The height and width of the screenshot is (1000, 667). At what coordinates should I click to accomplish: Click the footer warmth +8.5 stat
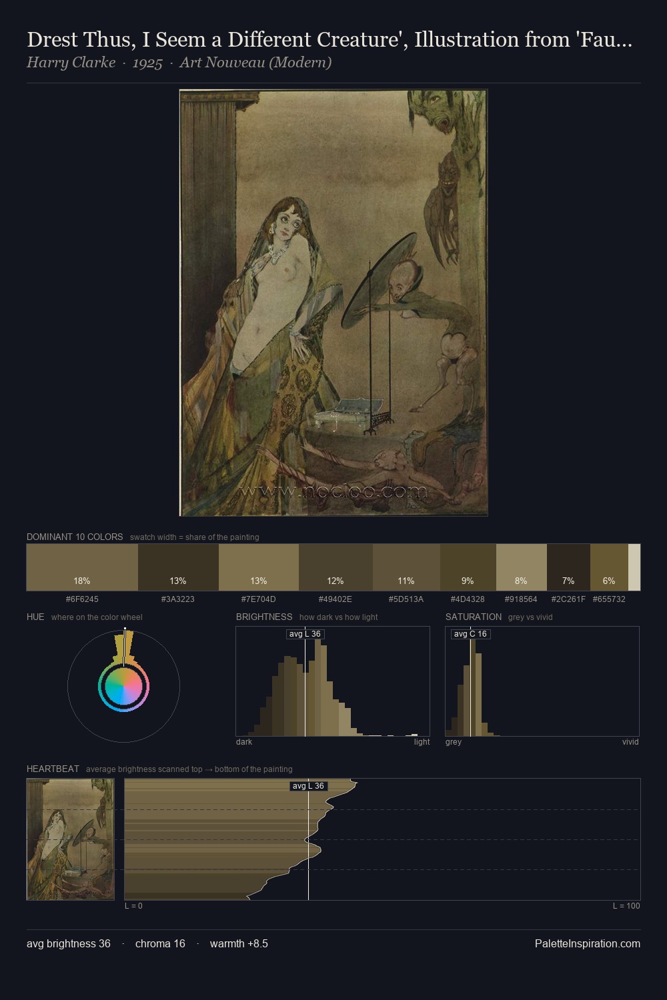[x=239, y=943]
